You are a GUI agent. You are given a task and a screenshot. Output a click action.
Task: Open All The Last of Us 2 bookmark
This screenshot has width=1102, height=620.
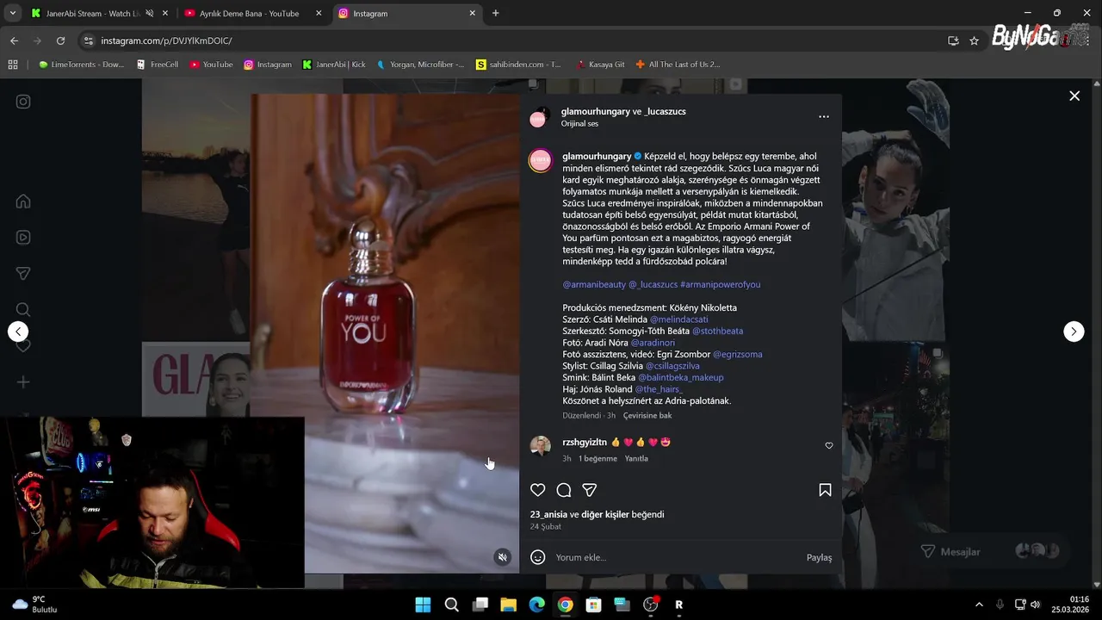pos(678,65)
